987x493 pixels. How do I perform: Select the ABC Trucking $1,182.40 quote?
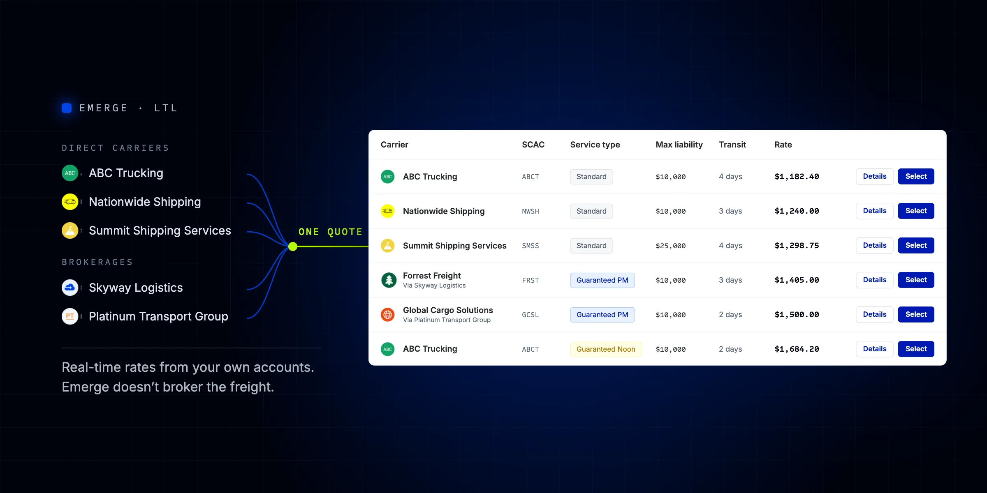point(916,177)
